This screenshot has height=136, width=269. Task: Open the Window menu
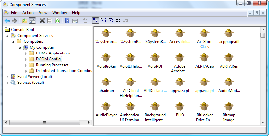coord(60,13)
